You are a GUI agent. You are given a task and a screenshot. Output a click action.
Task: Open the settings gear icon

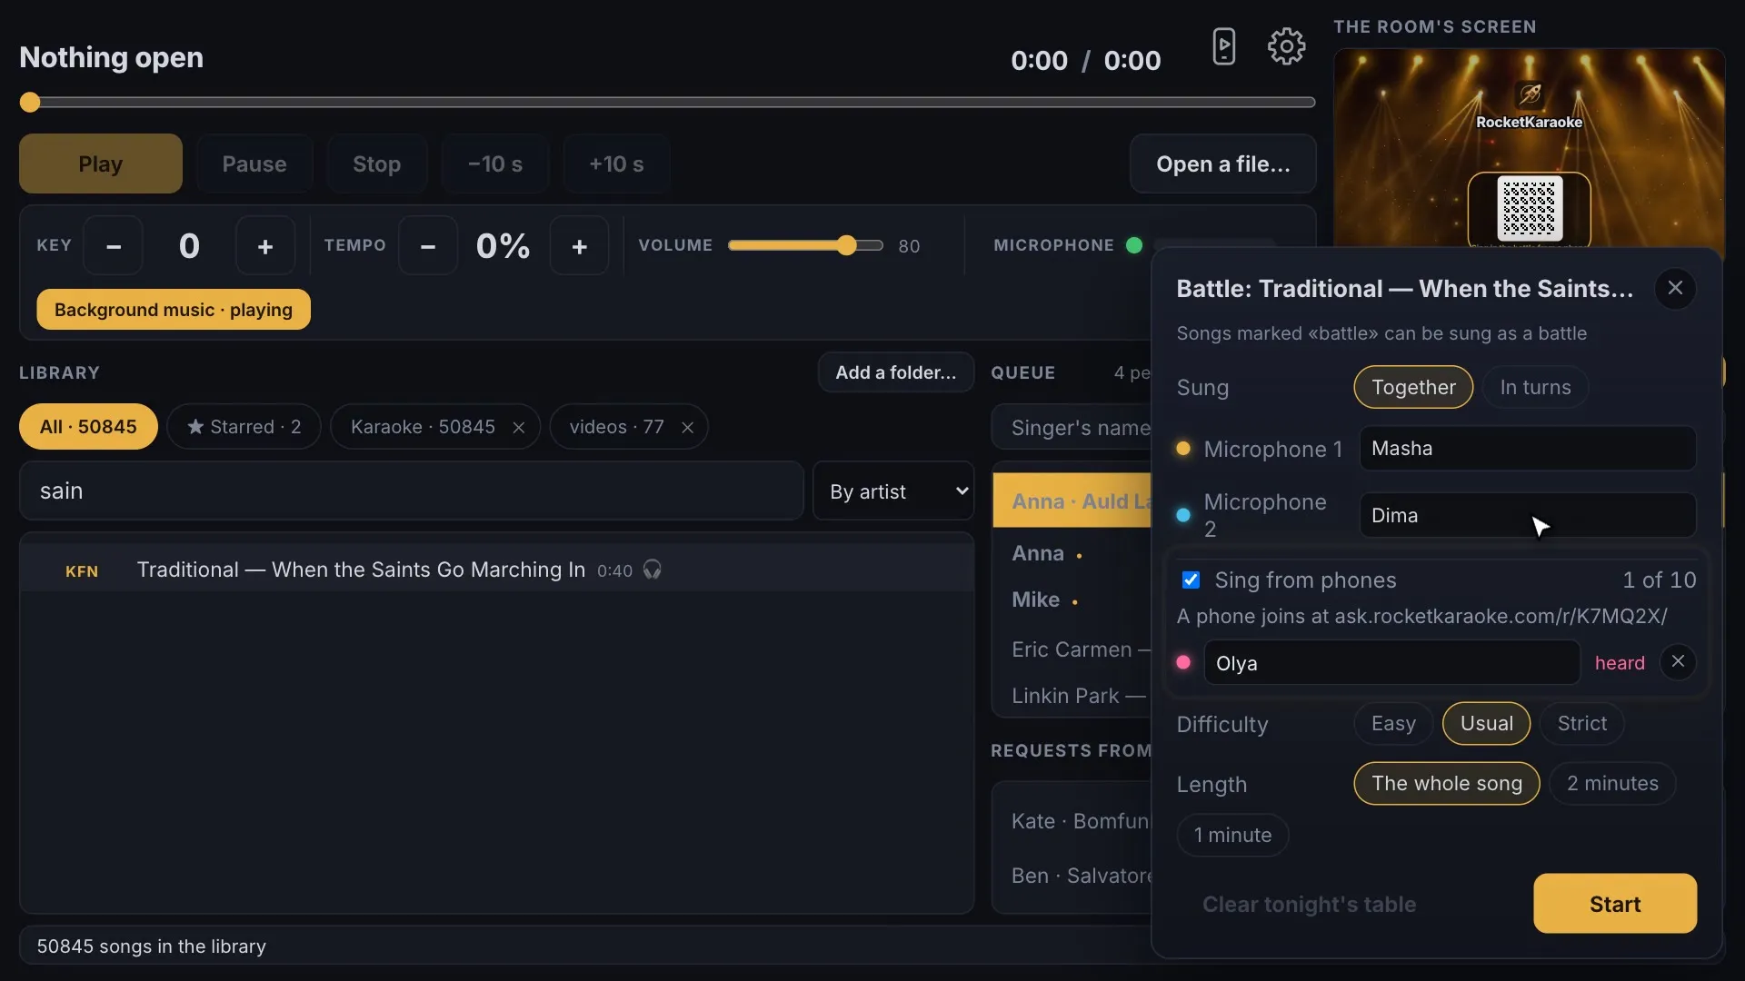pyautogui.click(x=1286, y=46)
